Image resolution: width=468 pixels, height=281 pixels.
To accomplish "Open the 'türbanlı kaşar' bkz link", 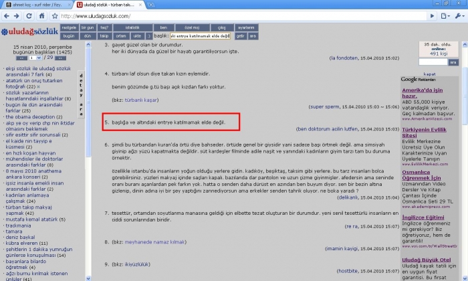I will (141, 100).
